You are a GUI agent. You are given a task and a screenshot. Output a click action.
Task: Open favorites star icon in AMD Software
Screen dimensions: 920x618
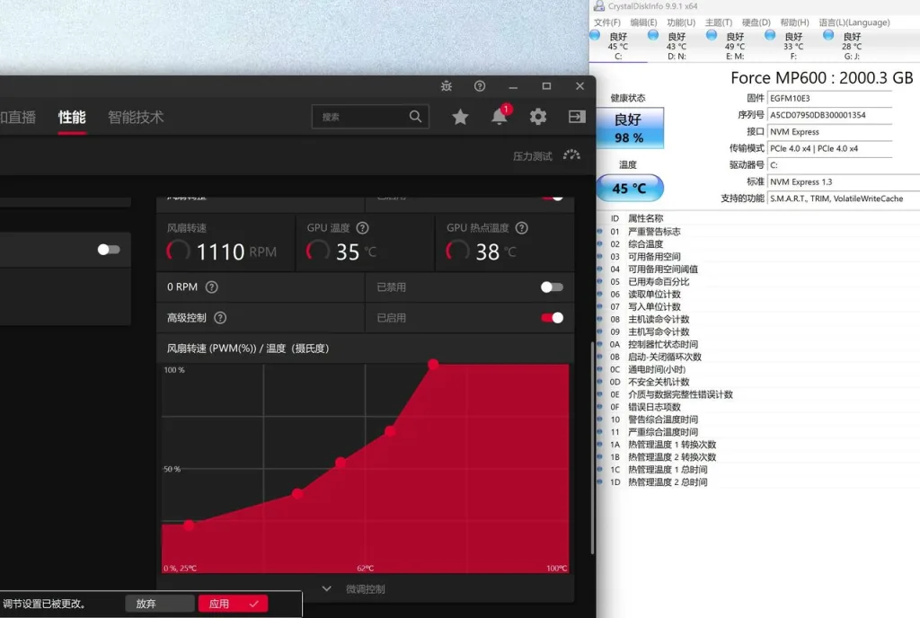click(460, 117)
